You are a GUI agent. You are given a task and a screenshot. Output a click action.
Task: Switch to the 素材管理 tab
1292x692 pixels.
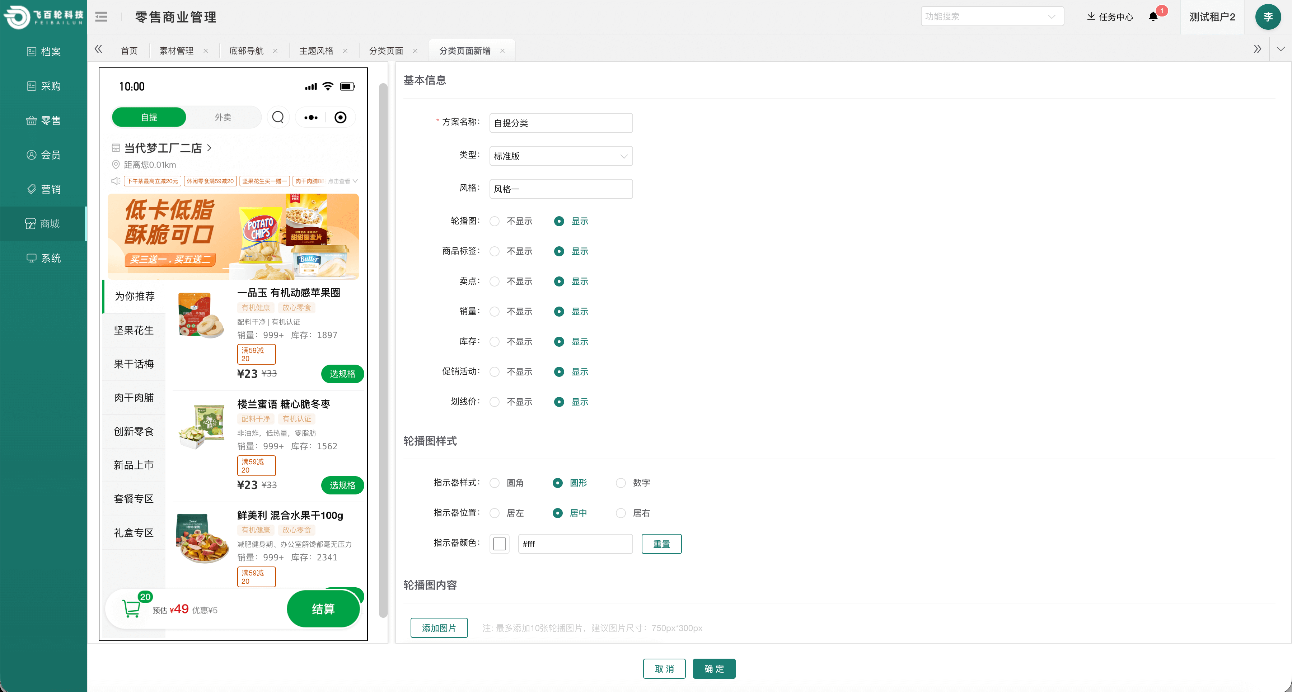pyautogui.click(x=176, y=50)
